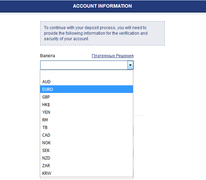Click the currency dropdown arrow button
Viewport: 206px width, 180px height.
[130, 65]
